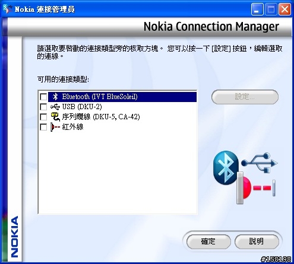
Task: Open help via the 說明 button
Action: (x=257, y=241)
